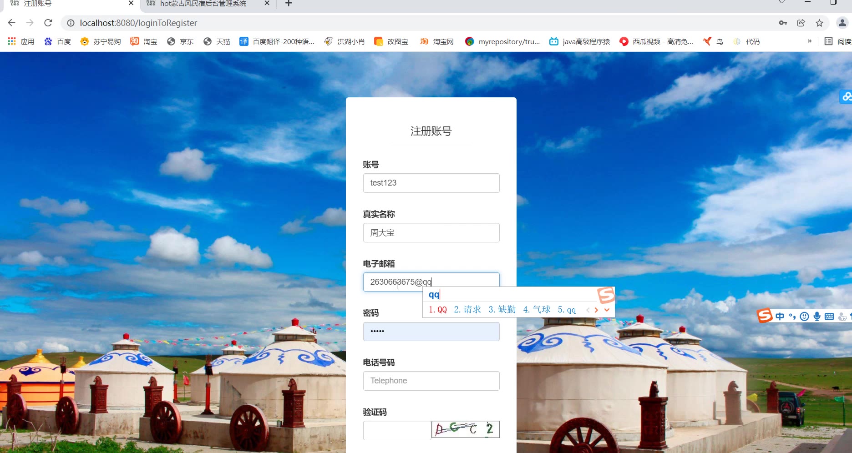
Task: Open the Chrome profile avatar
Action: click(842, 23)
